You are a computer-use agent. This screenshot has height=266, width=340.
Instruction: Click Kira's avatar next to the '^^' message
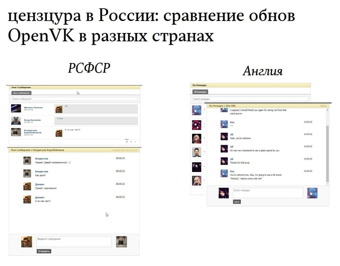(x=224, y=124)
